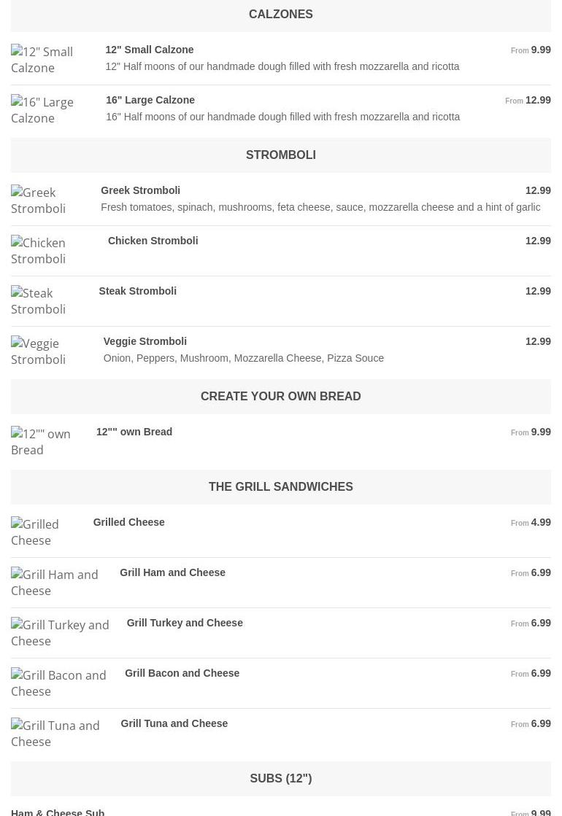Viewport: 562px width, 816px height.
Task: Open the Ham & Cheese Sub item
Action: (58, 812)
